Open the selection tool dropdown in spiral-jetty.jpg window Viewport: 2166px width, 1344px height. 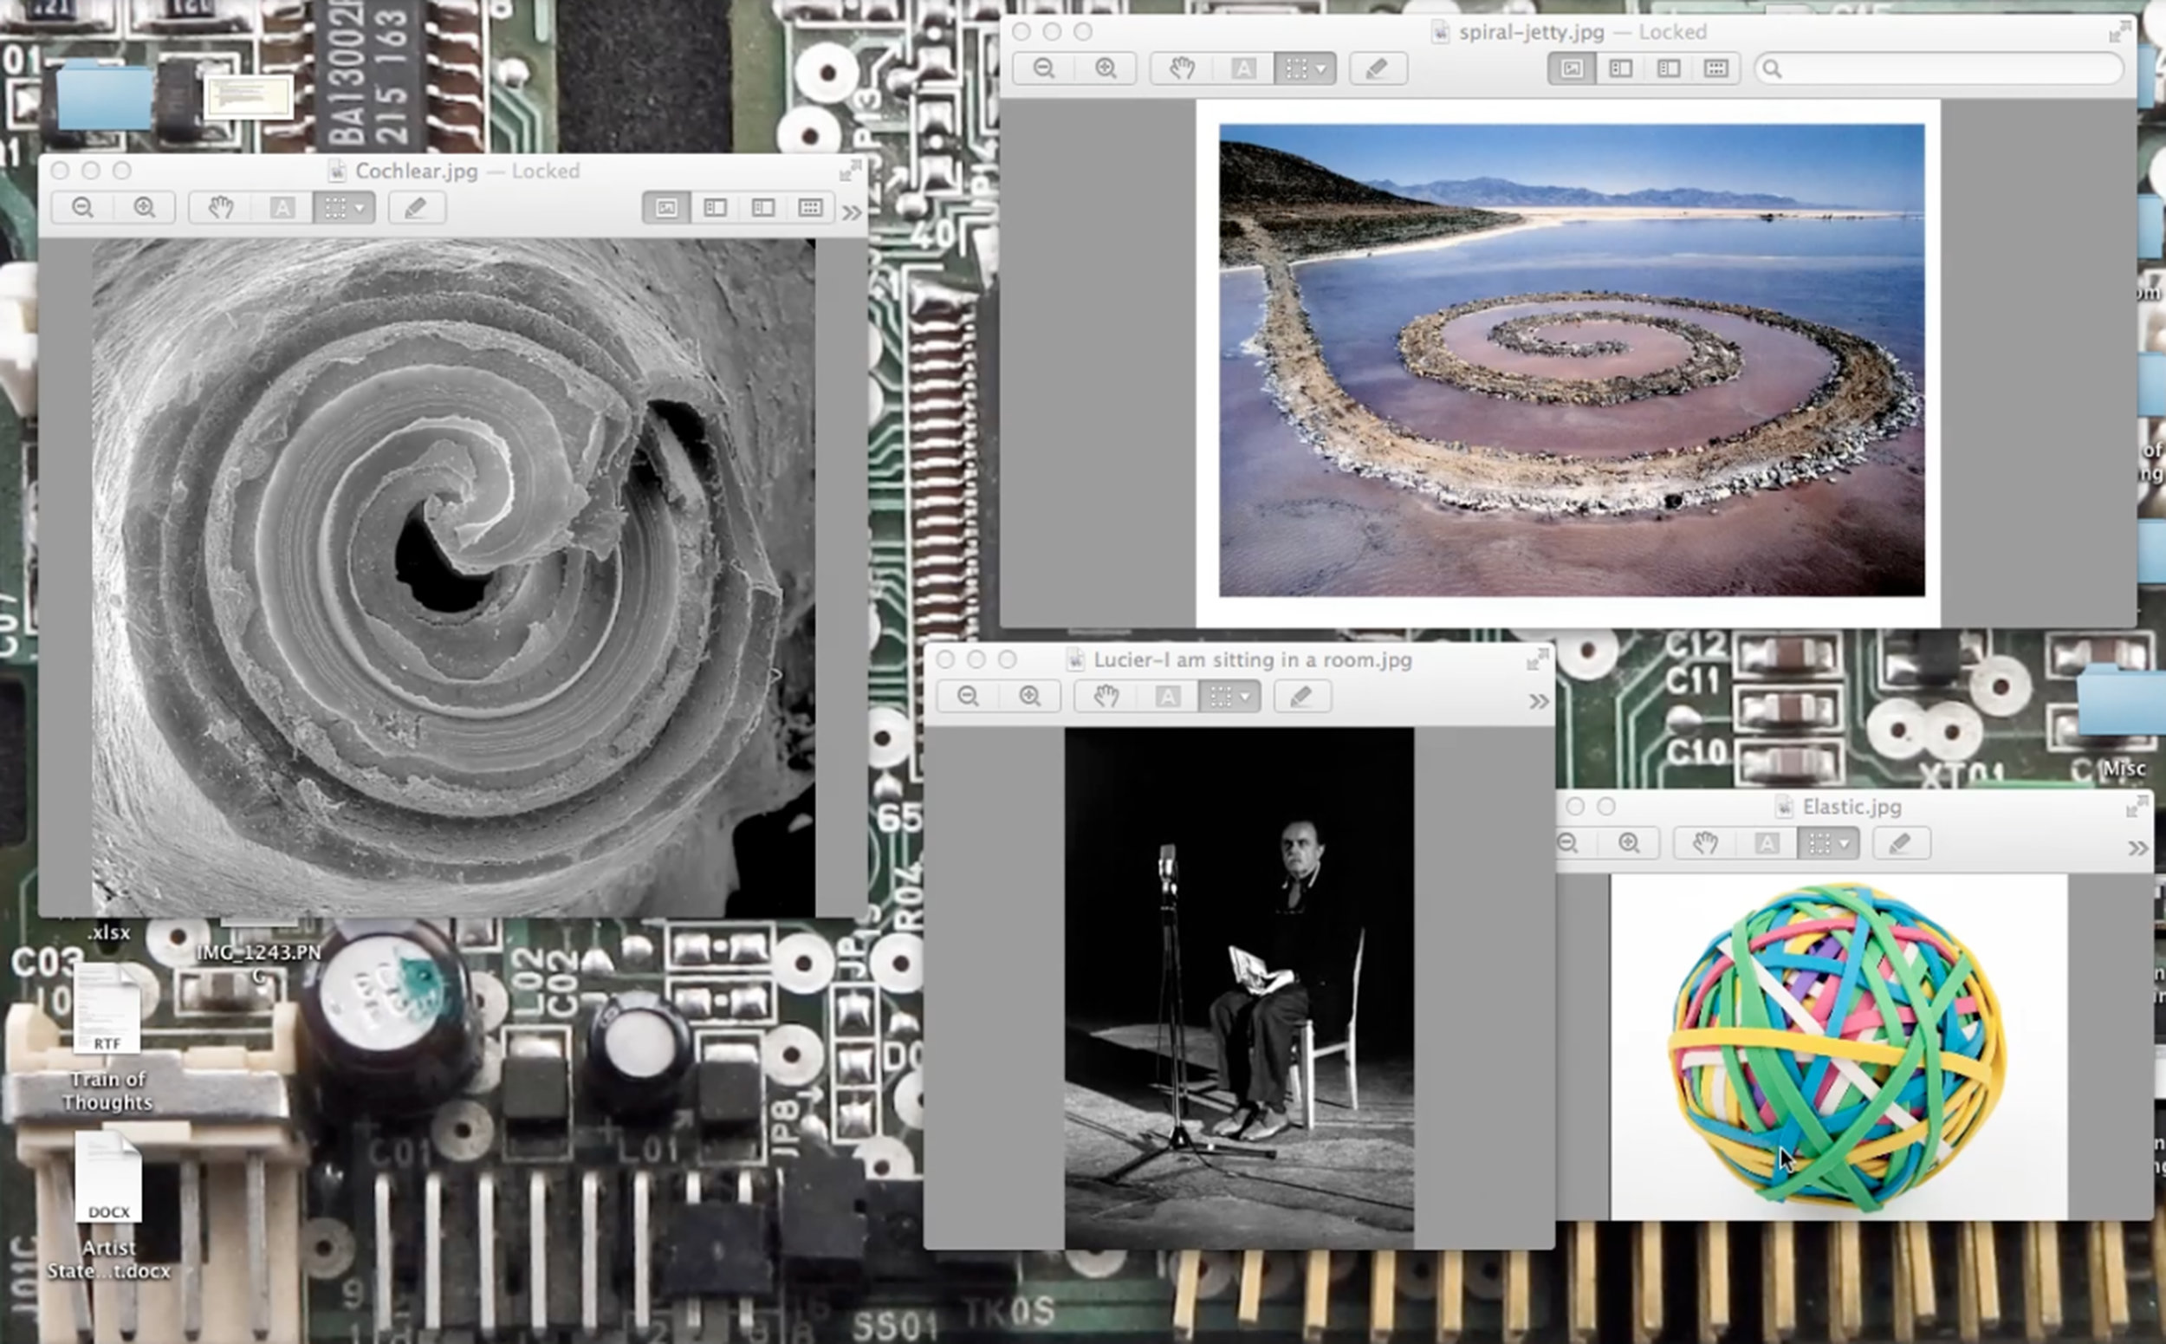click(1305, 68)
